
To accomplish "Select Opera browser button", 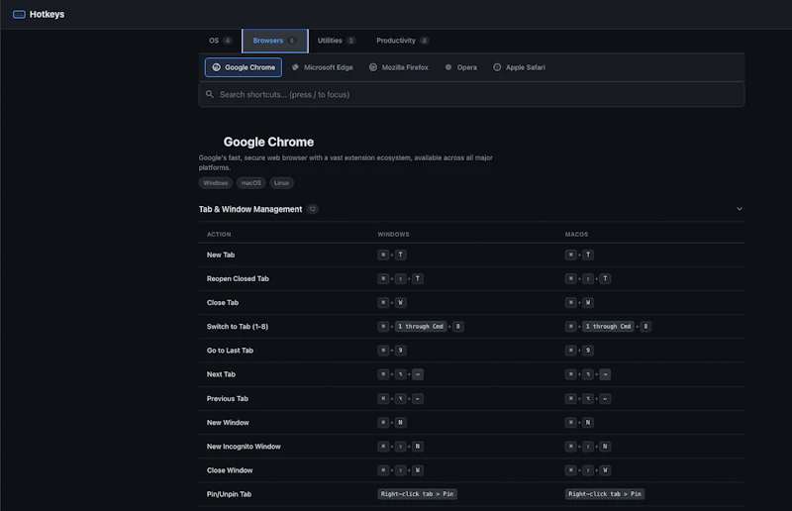I will [460, 67].
